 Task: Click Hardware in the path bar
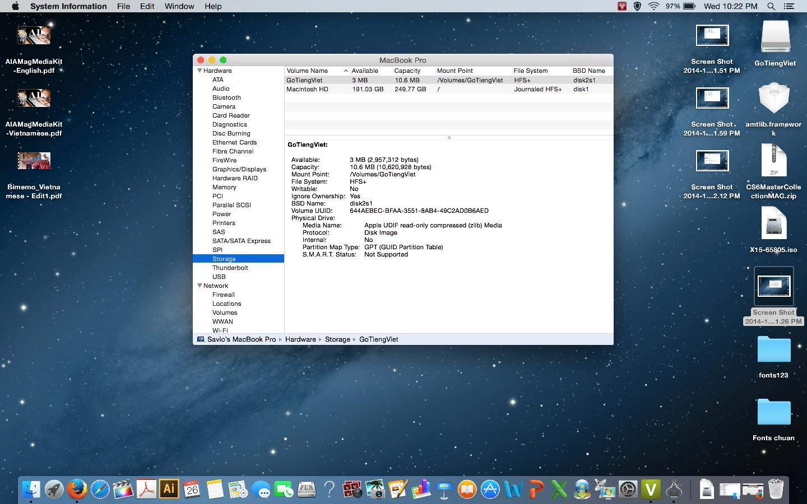(300, 339)
